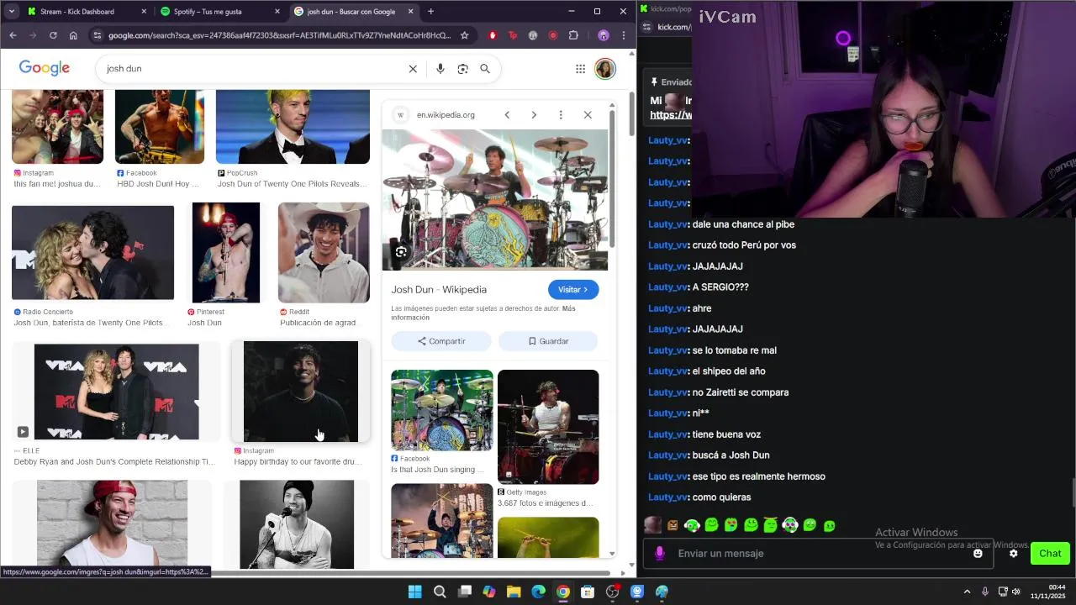Image resolution: width=1076 pixels, height=605 pixels.
Task: Click the Google logo
Action: click(45, 68)
